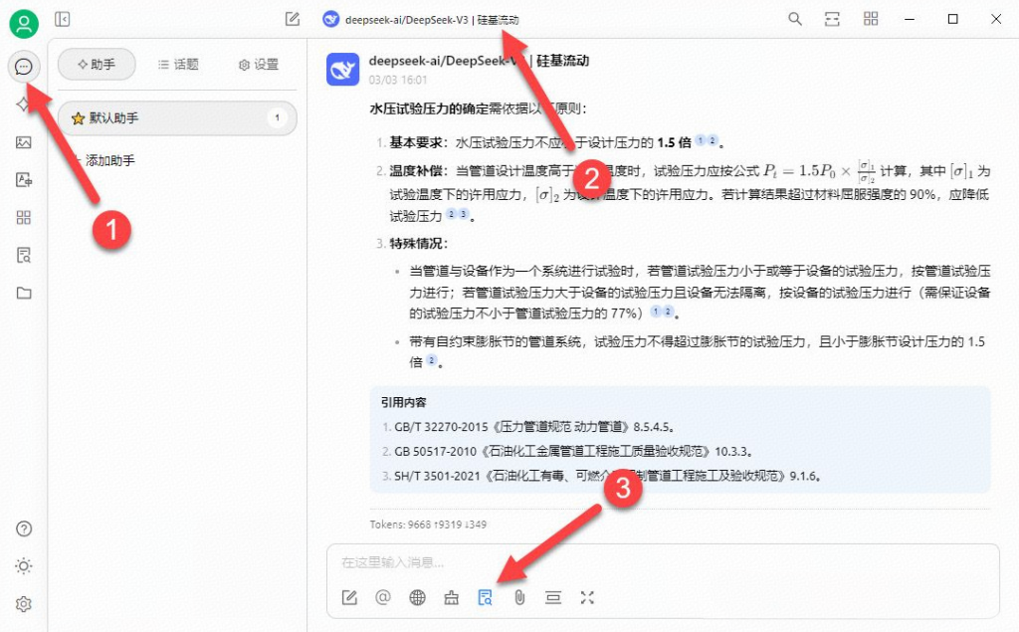Click the green user avatar icon
Viewport: 1019px width, 632px height.
[24, 24]
